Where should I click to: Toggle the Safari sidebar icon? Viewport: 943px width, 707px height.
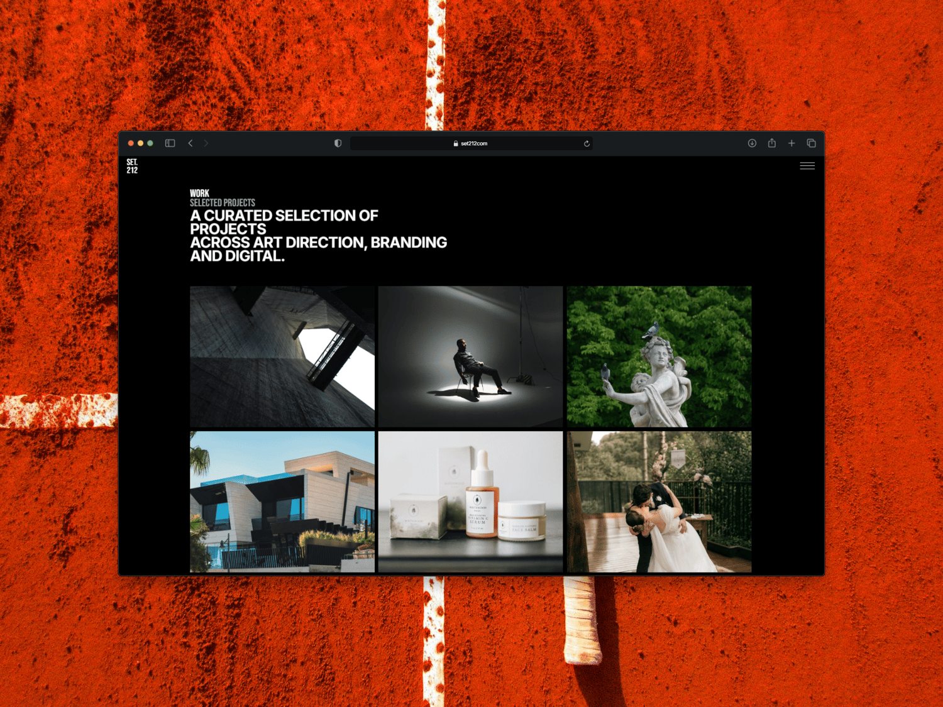[170, 143]
